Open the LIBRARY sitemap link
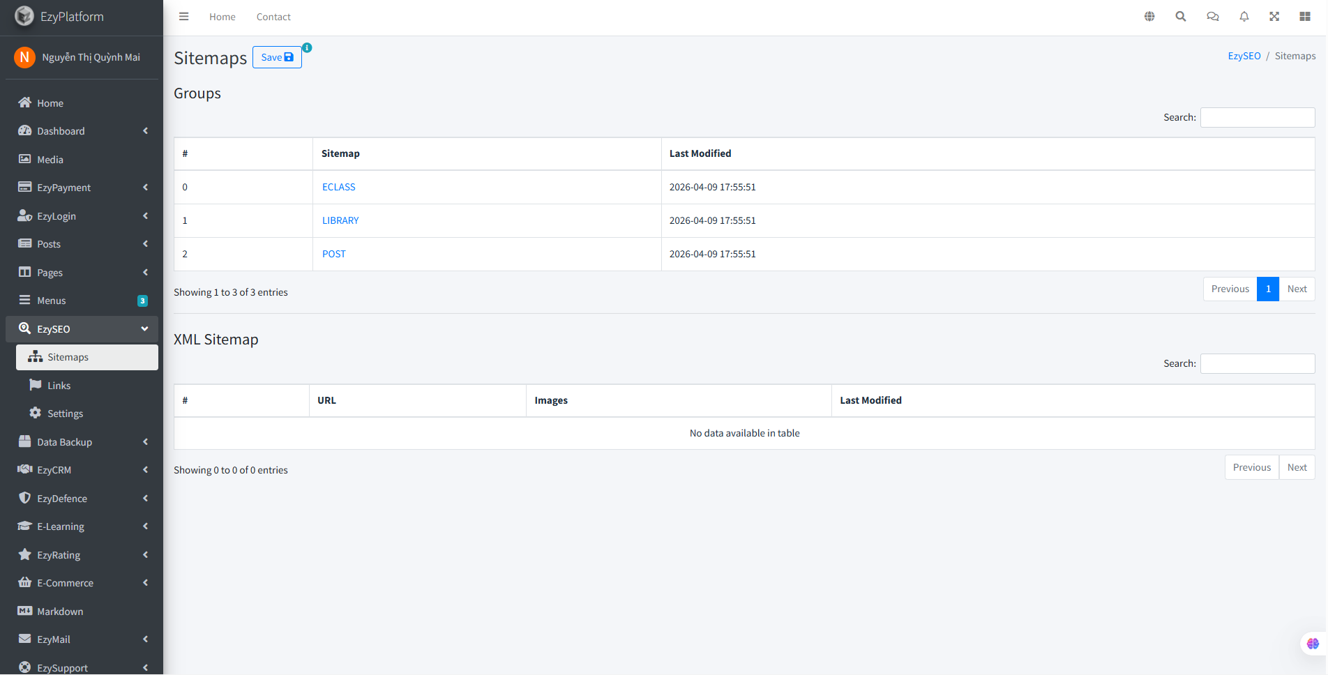The height and width of the screenshot is (675, 1328). 340,220
